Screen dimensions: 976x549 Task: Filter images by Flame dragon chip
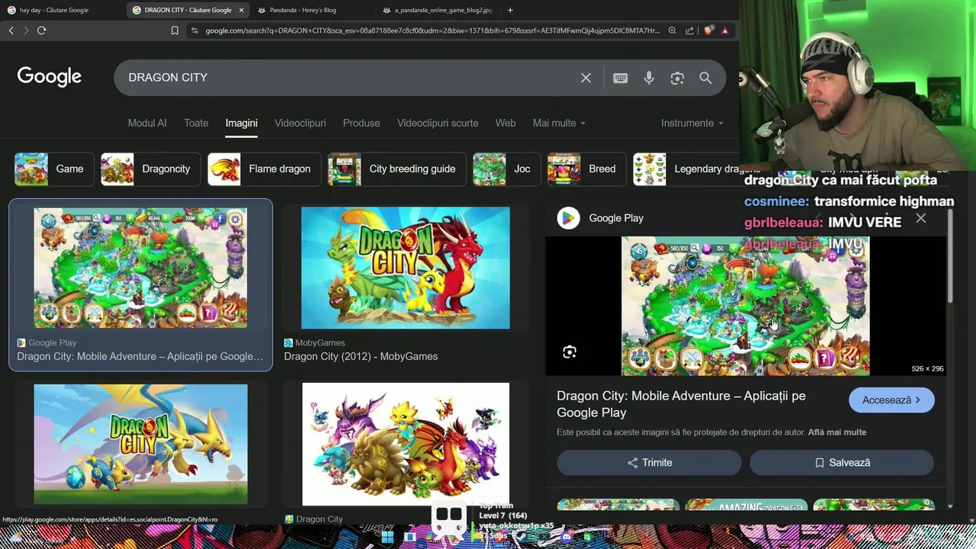(x=264, y=169)
